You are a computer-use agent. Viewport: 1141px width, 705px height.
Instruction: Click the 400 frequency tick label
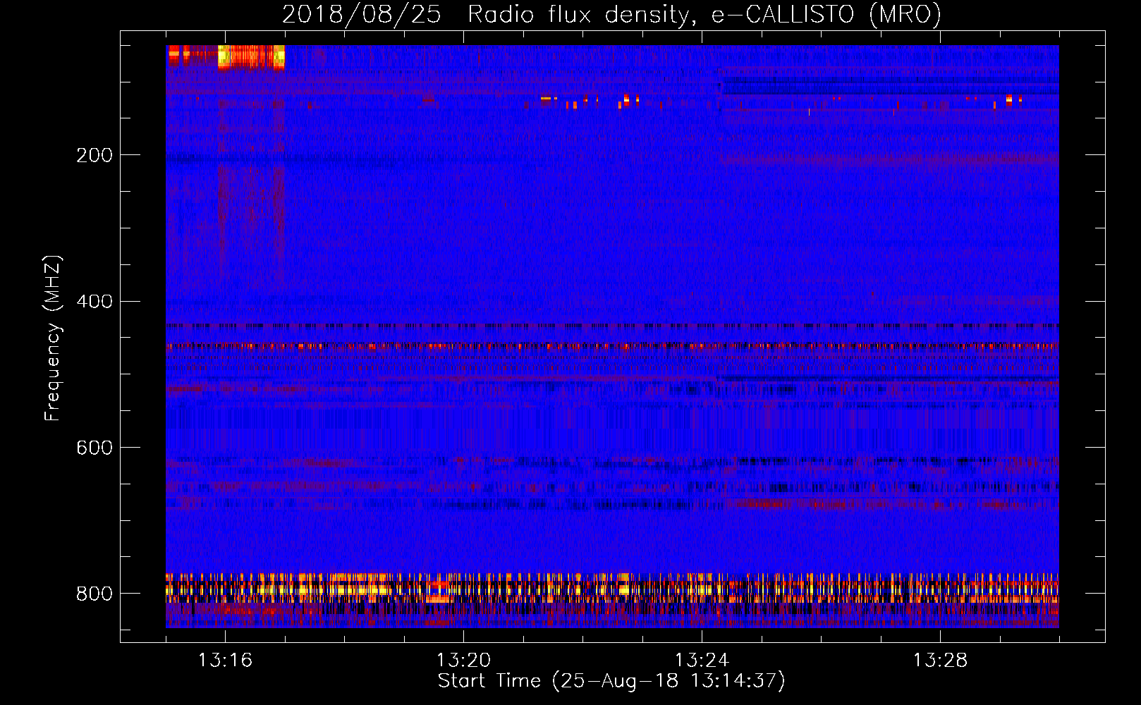[x=94, y=302]
